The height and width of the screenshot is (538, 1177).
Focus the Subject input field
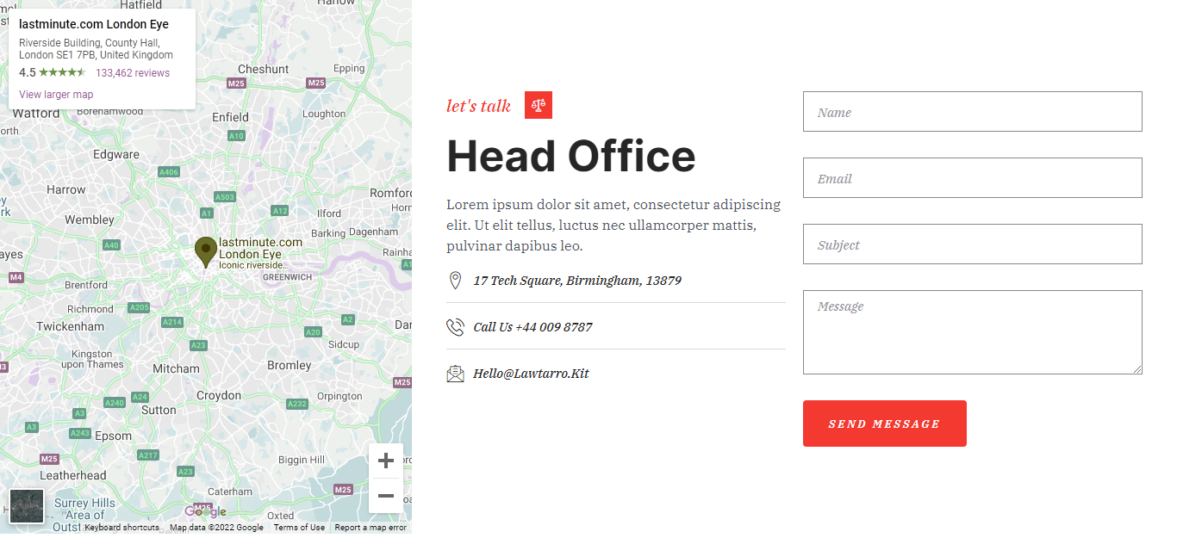pyautogui.click(x=972, y=244)
